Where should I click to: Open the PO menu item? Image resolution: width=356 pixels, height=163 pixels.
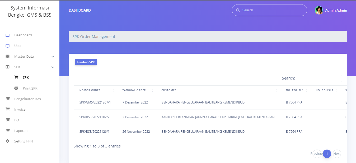17,120
